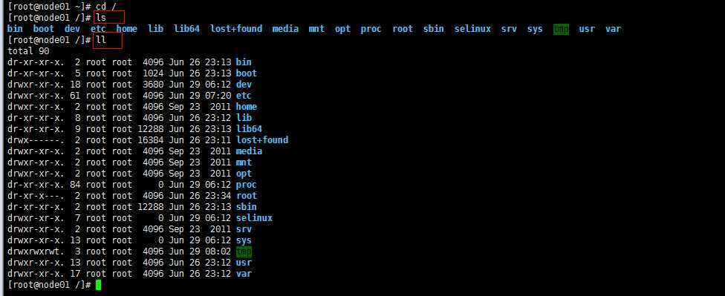Click highlighted tmp in long listing
Image resolution: width=725 pixels, height=296 pixels.
(x=244, y=251)
